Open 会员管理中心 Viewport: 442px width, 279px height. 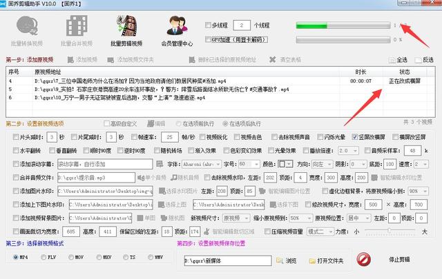click(x=177, y=31)
